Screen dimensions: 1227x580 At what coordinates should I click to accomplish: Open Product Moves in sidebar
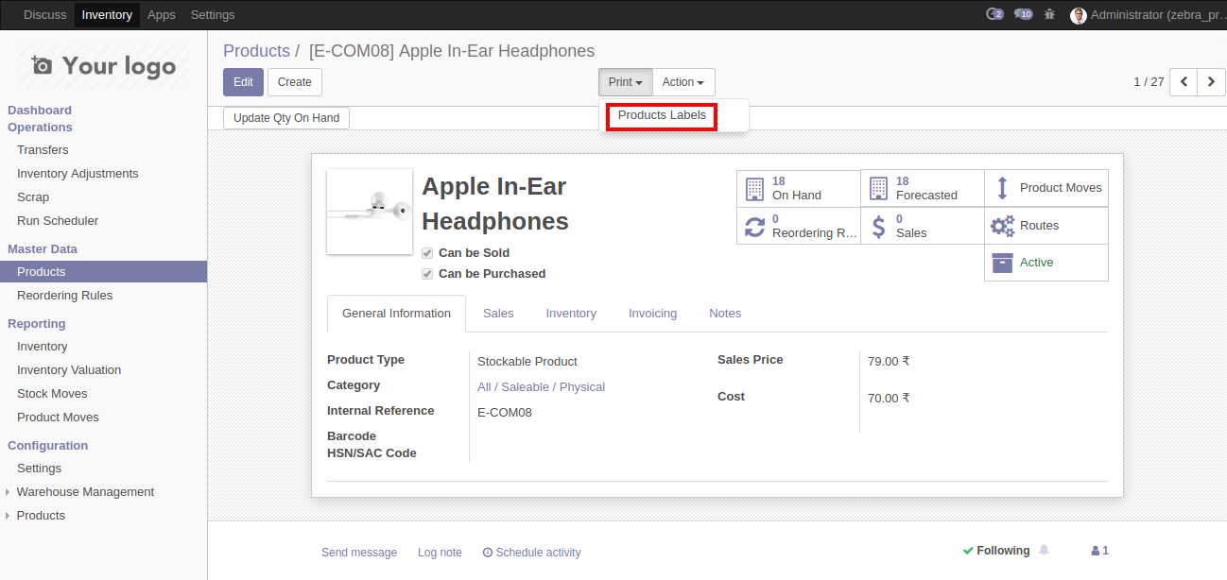click(58, 418)
